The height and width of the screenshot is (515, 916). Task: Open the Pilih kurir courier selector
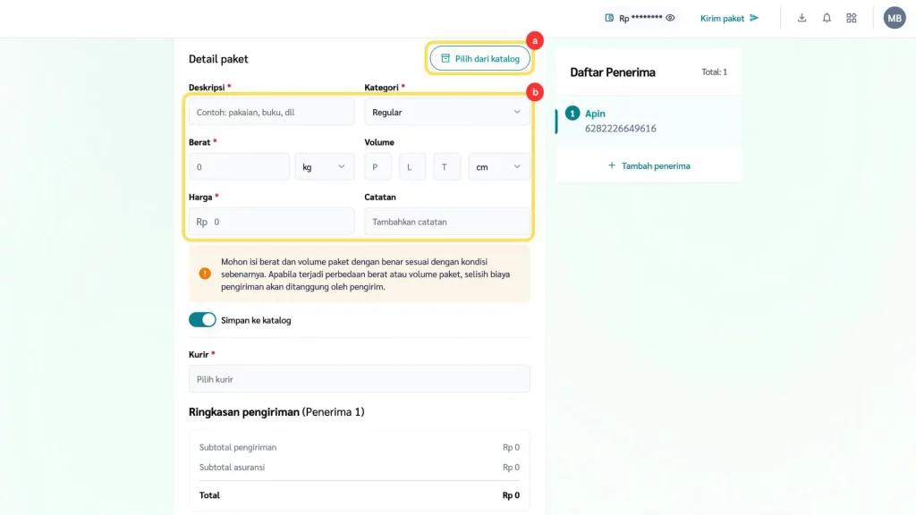click(x=359, y=379)
